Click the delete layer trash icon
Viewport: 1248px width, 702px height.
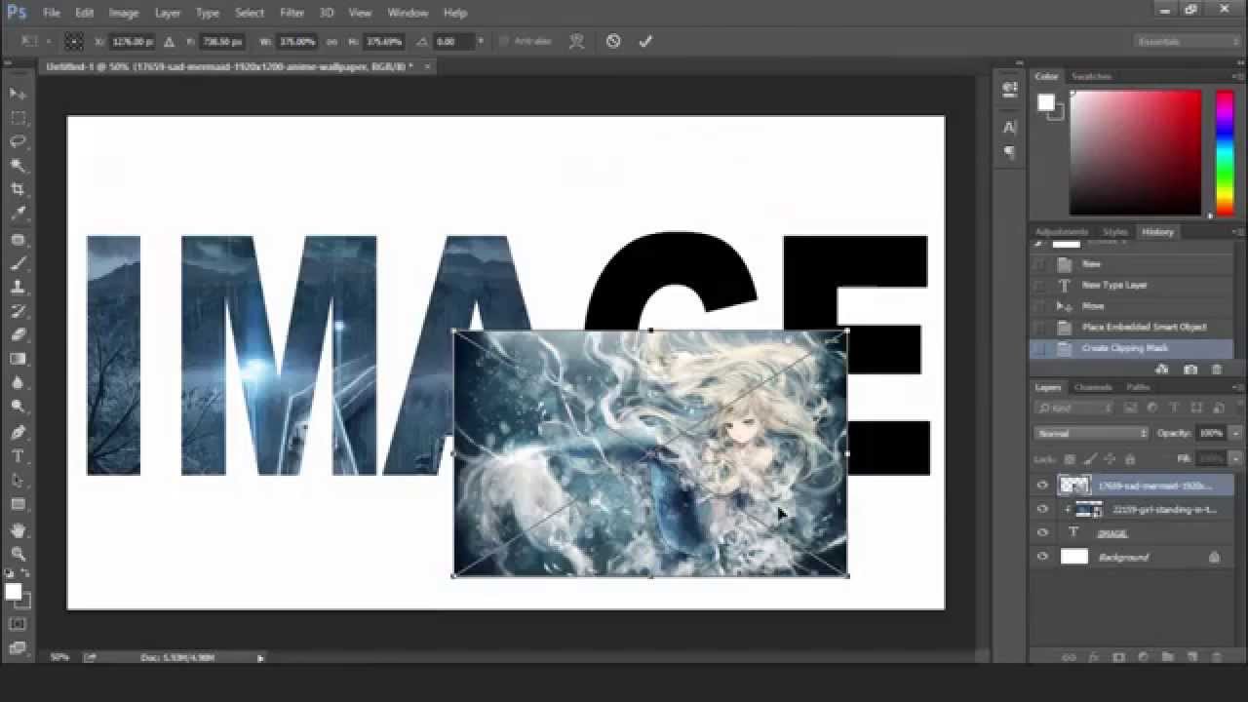tap(1216, 657)
